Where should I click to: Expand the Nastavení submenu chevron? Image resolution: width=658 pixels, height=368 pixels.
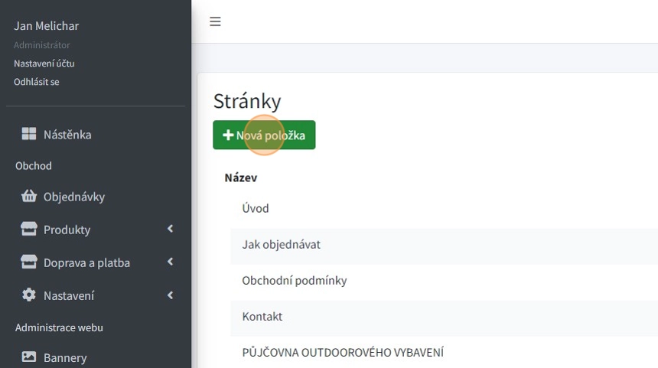[170, 295]
